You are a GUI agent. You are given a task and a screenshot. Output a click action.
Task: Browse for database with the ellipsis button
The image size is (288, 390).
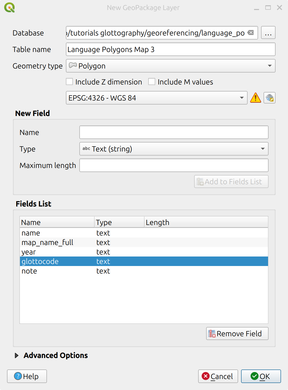268,33
